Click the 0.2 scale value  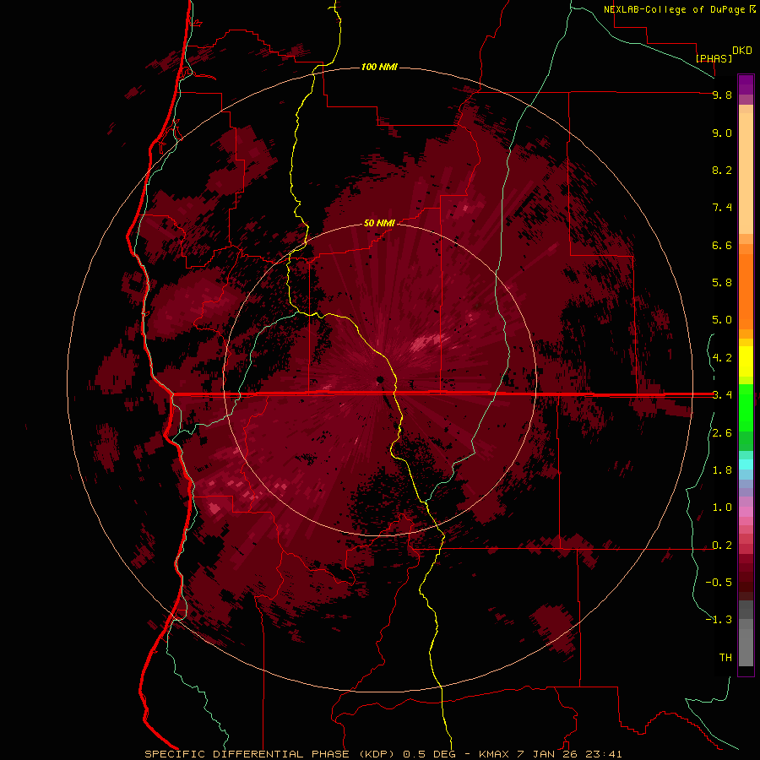(x=722, y=546)
